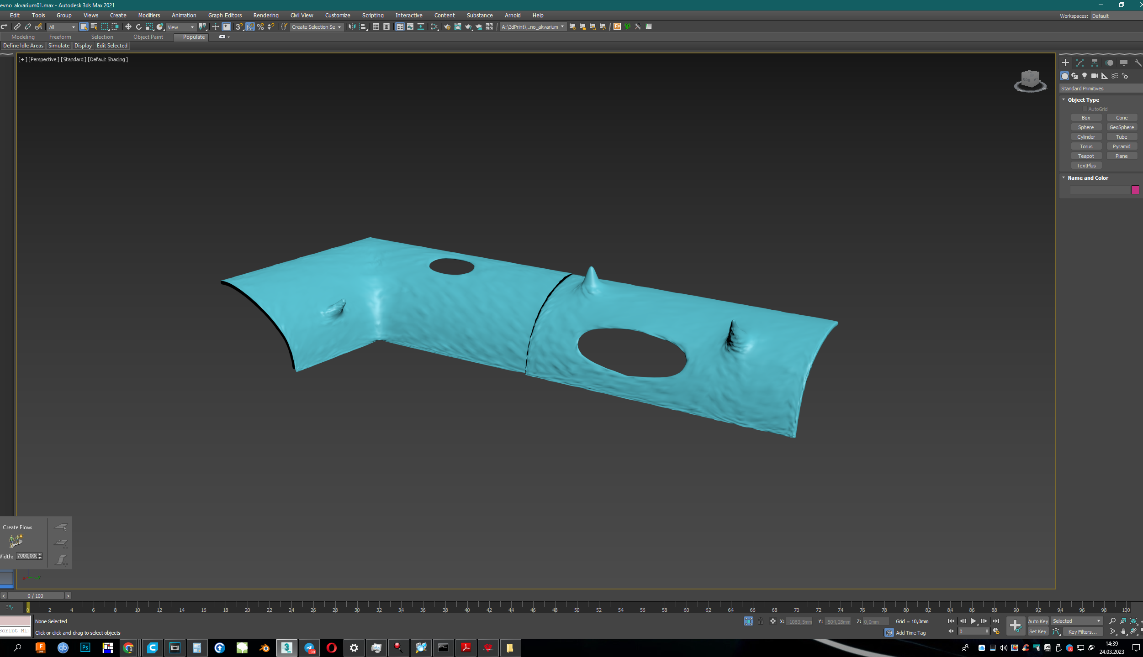Toggle Auto Key animation mode
Viewport: 1143px width, 657px height.
click(1037, 621)
